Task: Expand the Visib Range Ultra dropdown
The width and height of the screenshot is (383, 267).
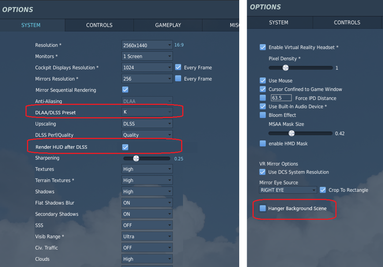Action: pyautogui.click(x=147, y=237)
